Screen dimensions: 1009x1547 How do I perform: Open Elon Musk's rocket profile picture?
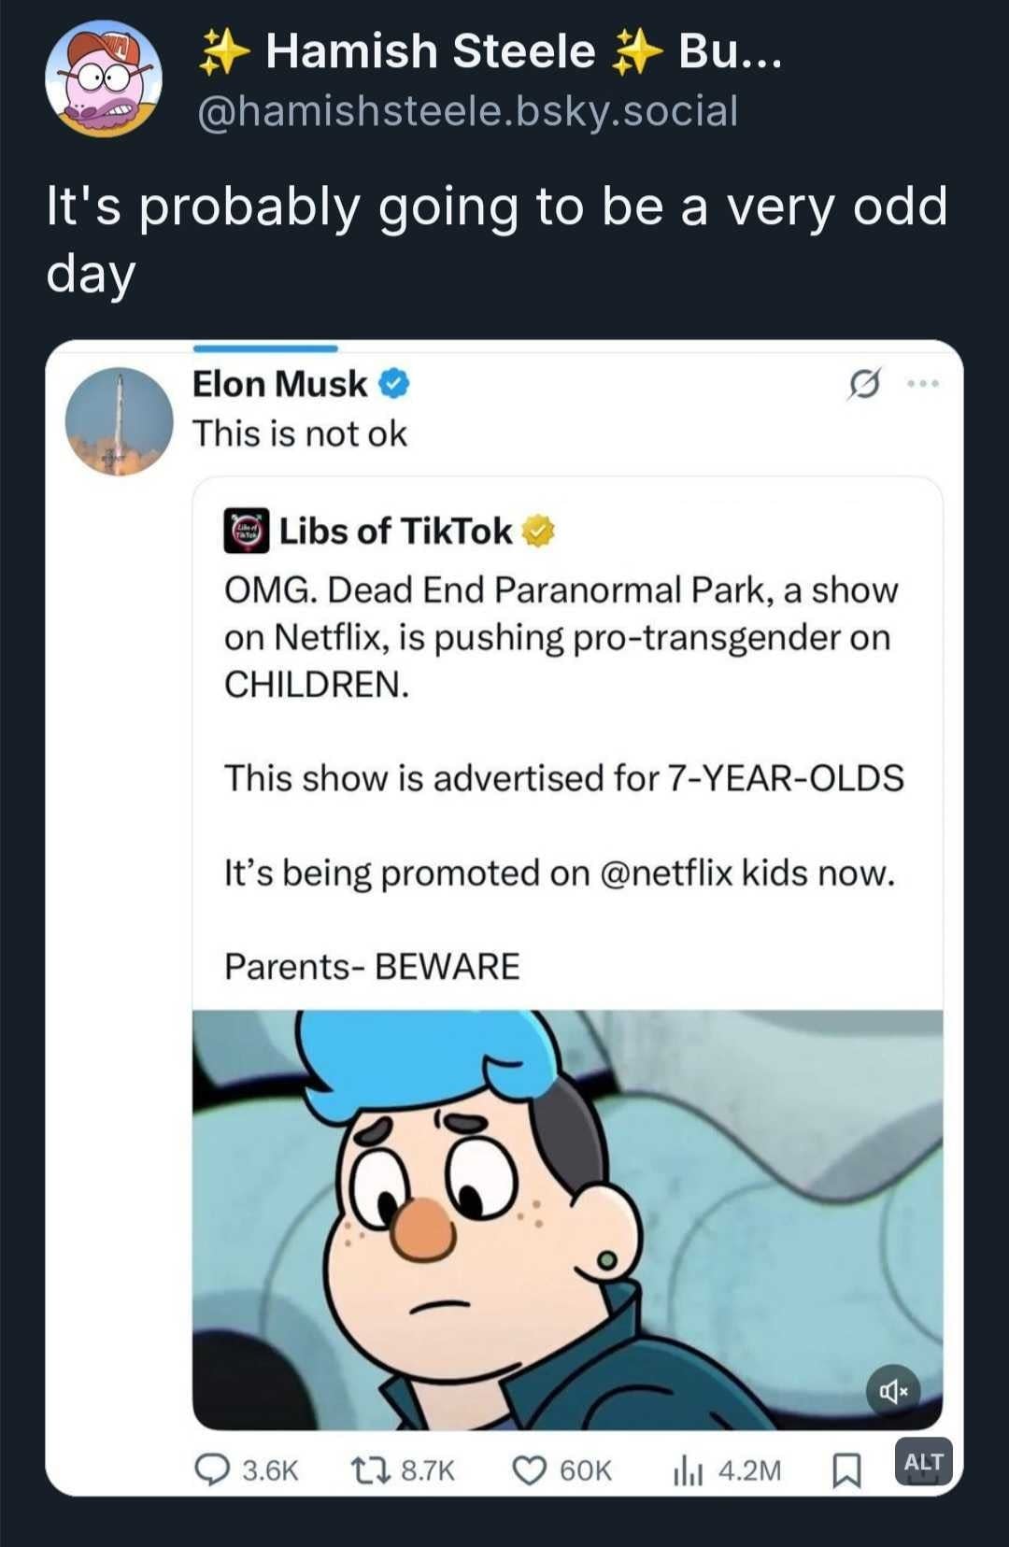click(x=119, y=421)
